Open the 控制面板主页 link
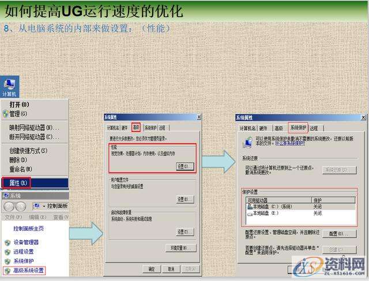369x281 pixels. tap(28, 229)
